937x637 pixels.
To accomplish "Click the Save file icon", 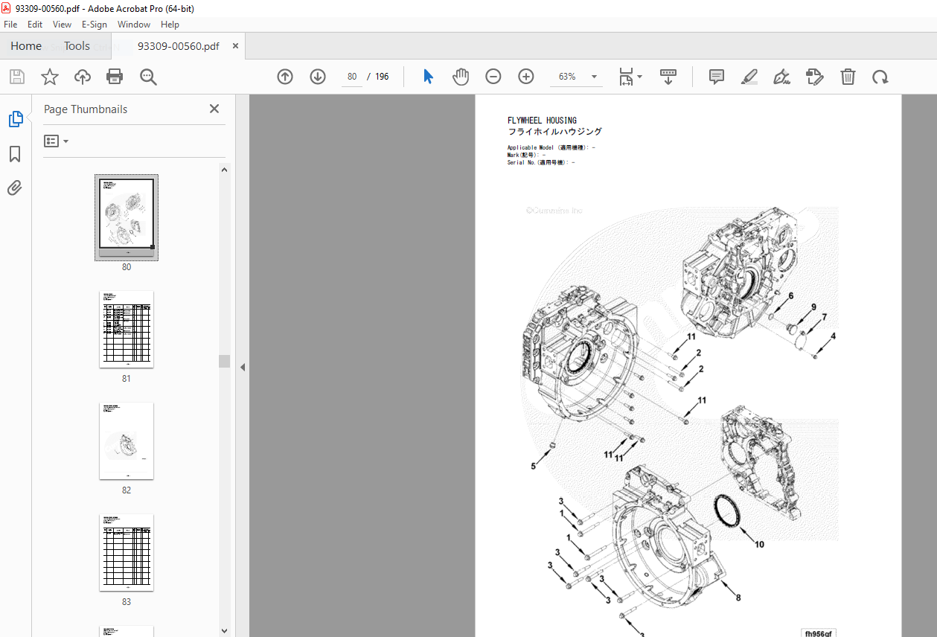I will [x=17, y=77].
